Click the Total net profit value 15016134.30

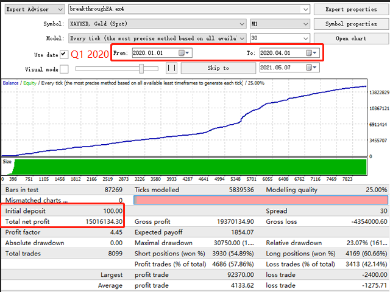(104, 221)
